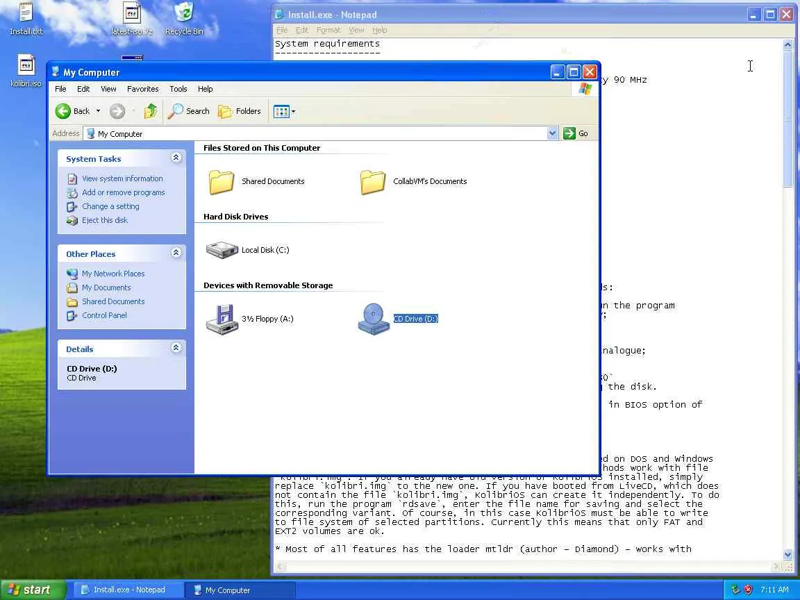Open the Notepad Help menu
Image resolution: width=800 pixels, height=600 pixels.
[379, 30]
